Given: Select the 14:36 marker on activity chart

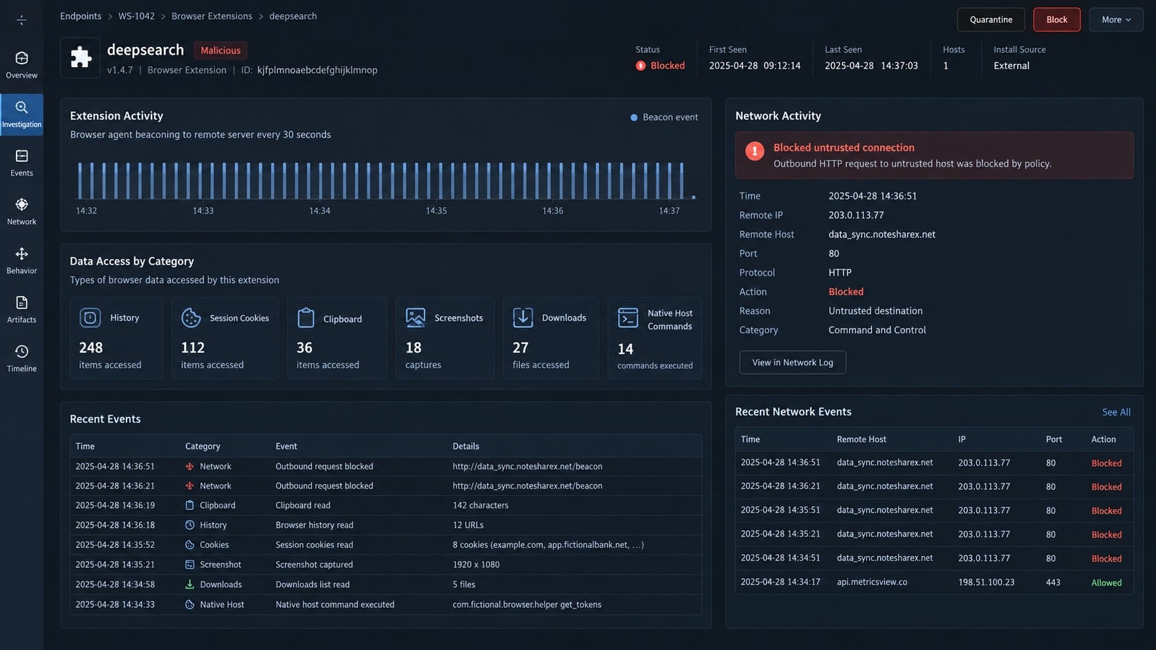Looking at the screenshot, I should pos(552,211).
